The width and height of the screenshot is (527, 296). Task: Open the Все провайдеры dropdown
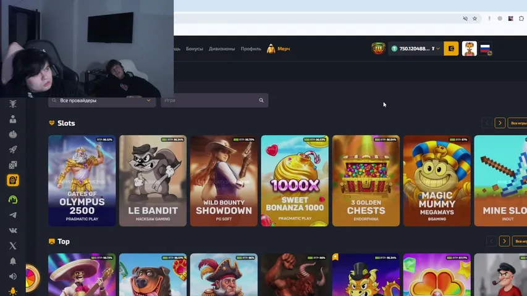(x=102, y=101)
